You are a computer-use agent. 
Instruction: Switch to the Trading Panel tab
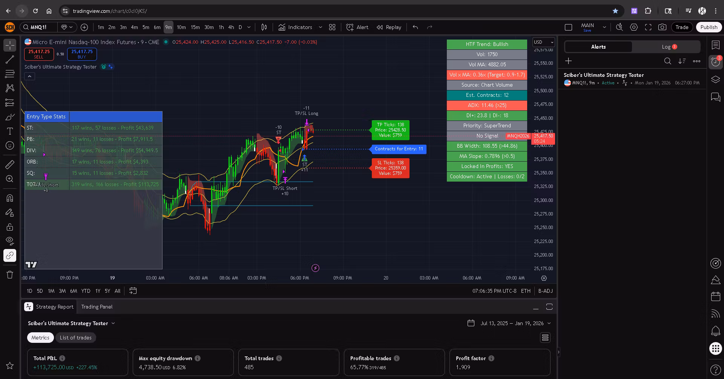(x=97, y=307)
